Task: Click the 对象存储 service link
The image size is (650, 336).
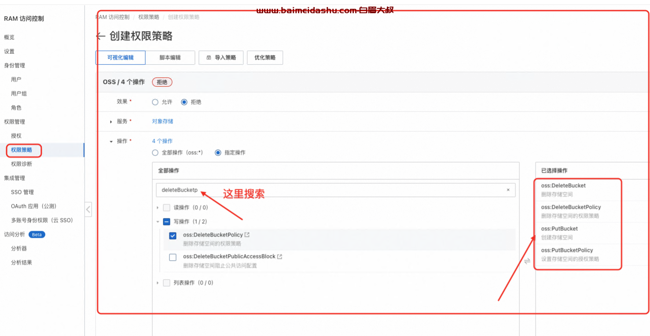Action: point(162,121)
